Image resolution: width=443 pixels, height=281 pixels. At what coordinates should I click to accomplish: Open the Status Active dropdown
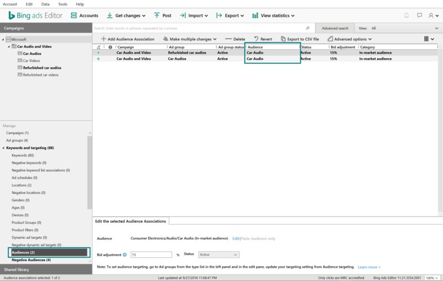click(x=219, y=255)
